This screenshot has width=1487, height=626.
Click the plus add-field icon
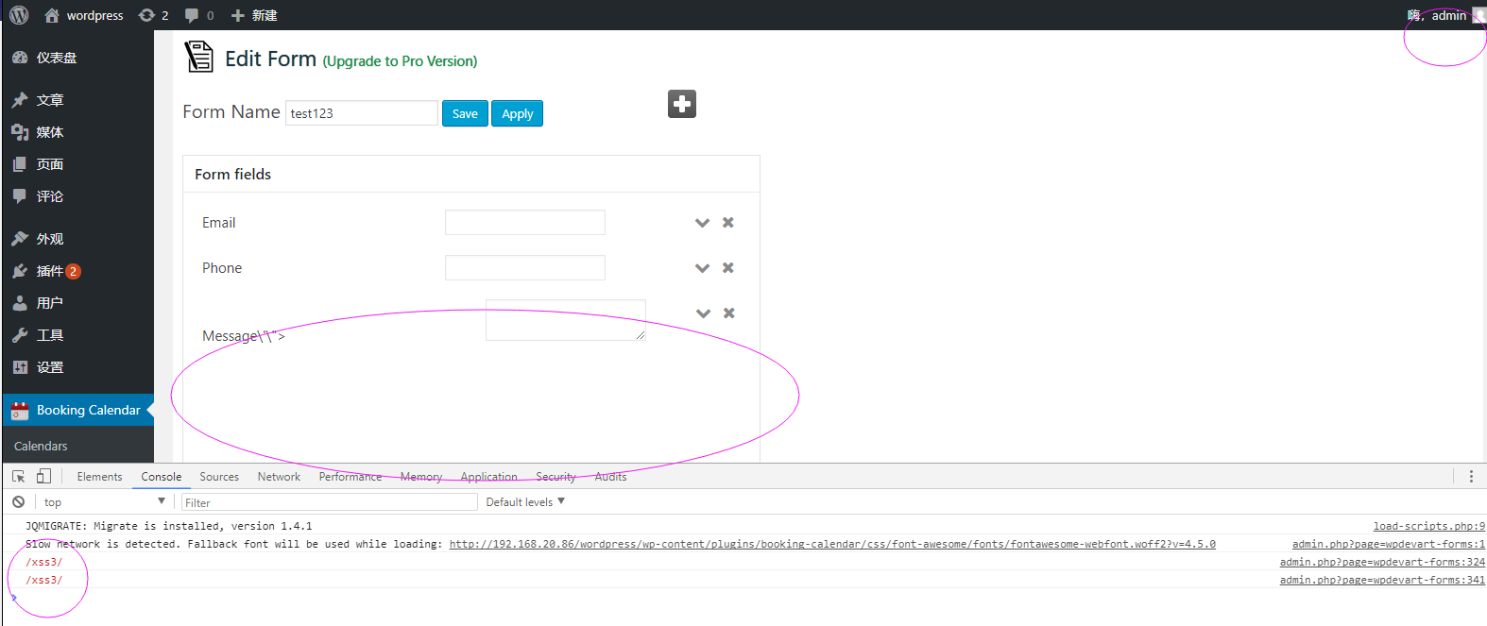[x=682, y=104]
